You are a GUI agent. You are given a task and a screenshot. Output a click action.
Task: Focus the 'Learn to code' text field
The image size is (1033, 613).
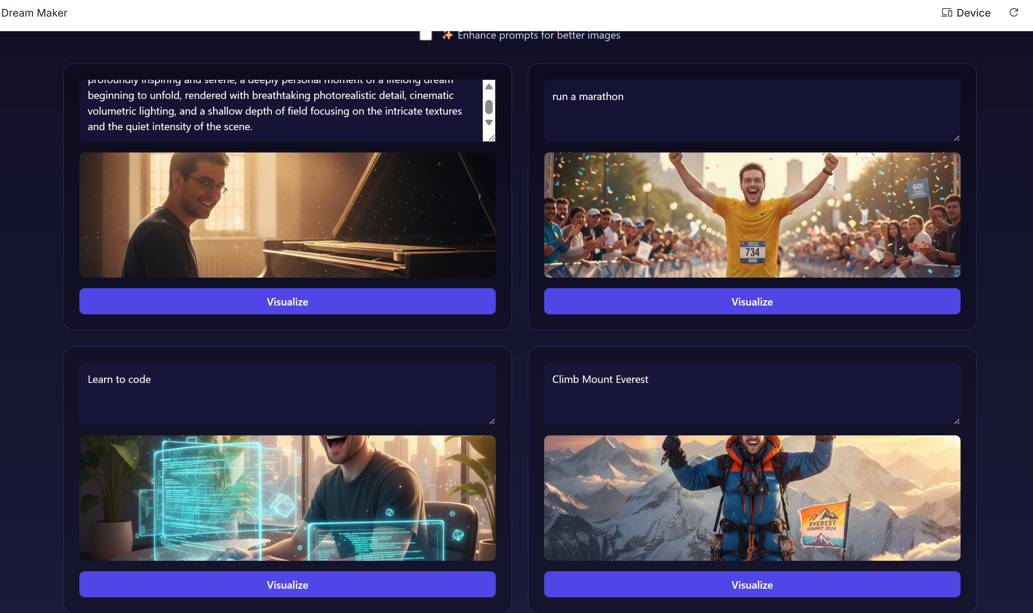pos(287,393)
